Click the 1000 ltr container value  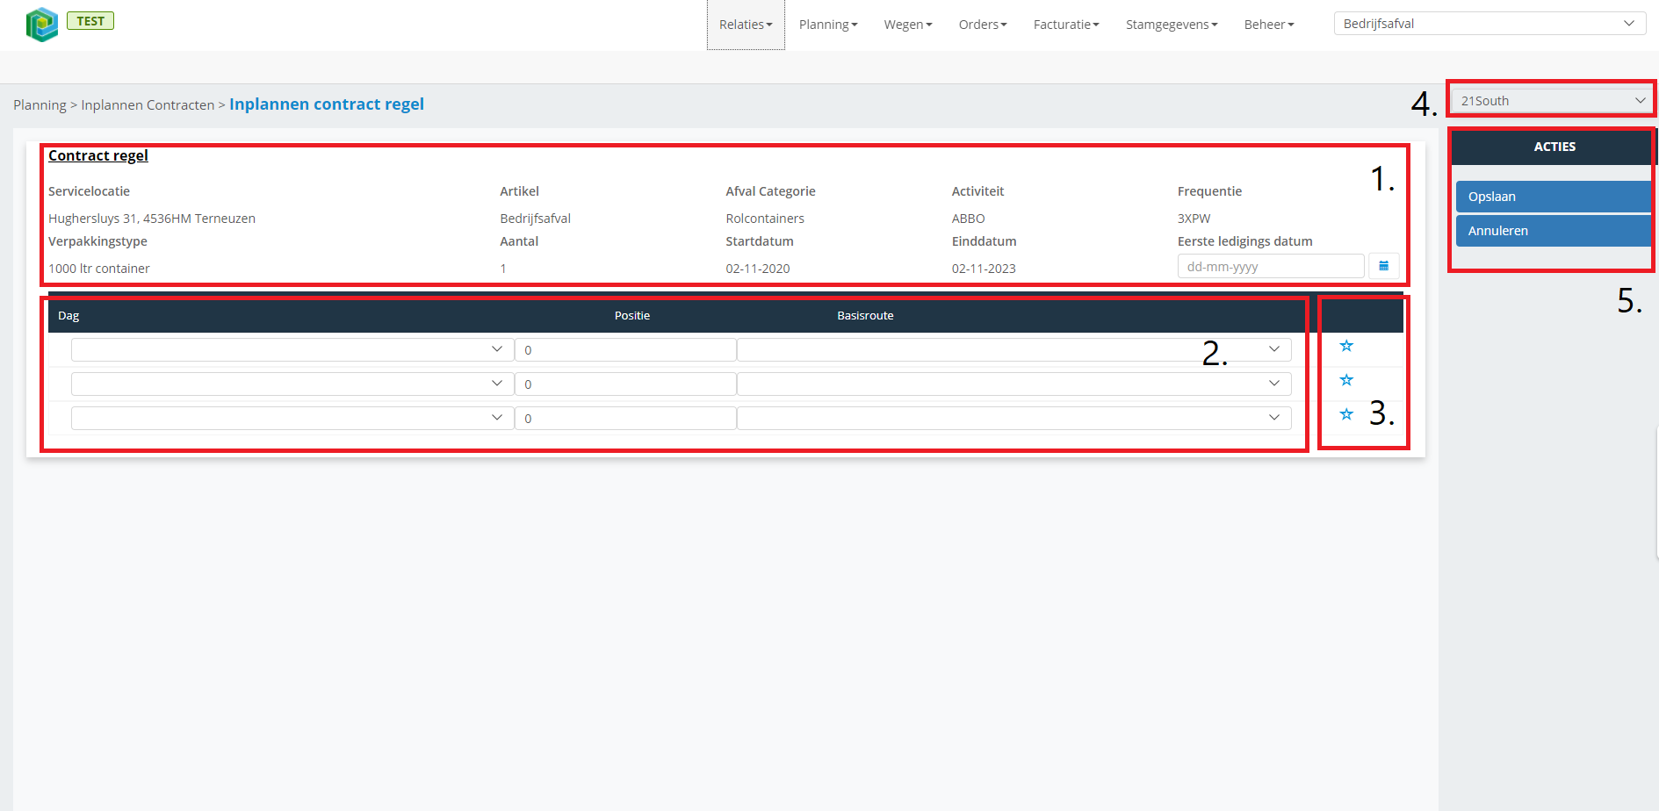[x=99, y=269]
